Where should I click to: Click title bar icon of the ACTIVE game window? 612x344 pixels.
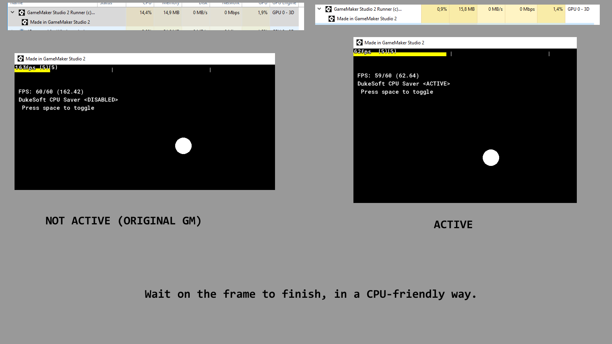point(360,42)
